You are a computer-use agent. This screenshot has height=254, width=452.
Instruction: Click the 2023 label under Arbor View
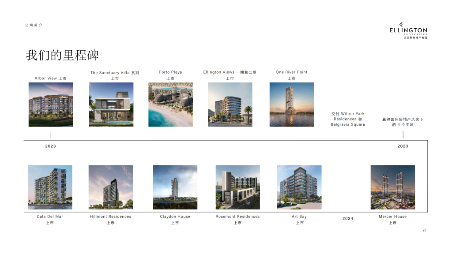click(x=50, y=146)
